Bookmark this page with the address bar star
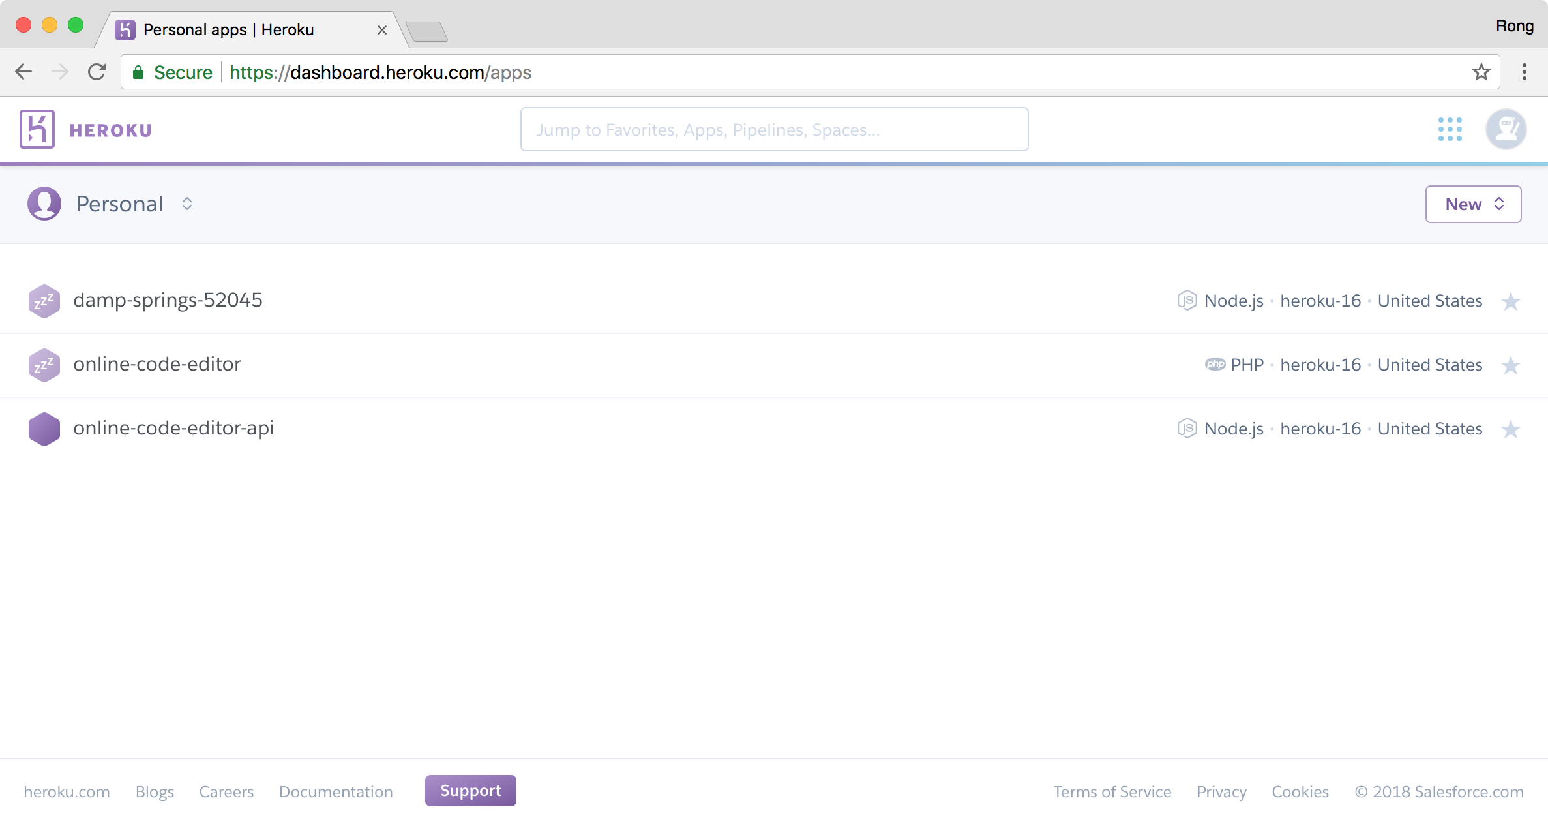 (x=1481, y=72)
